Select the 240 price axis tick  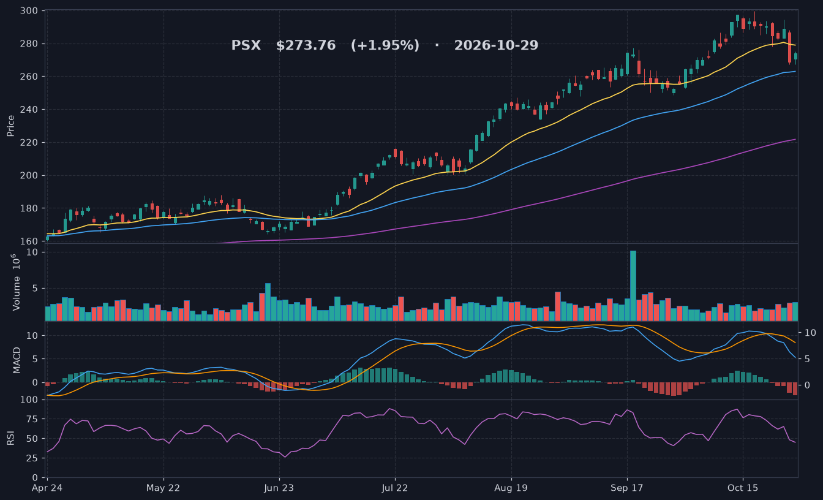[29, 110]
